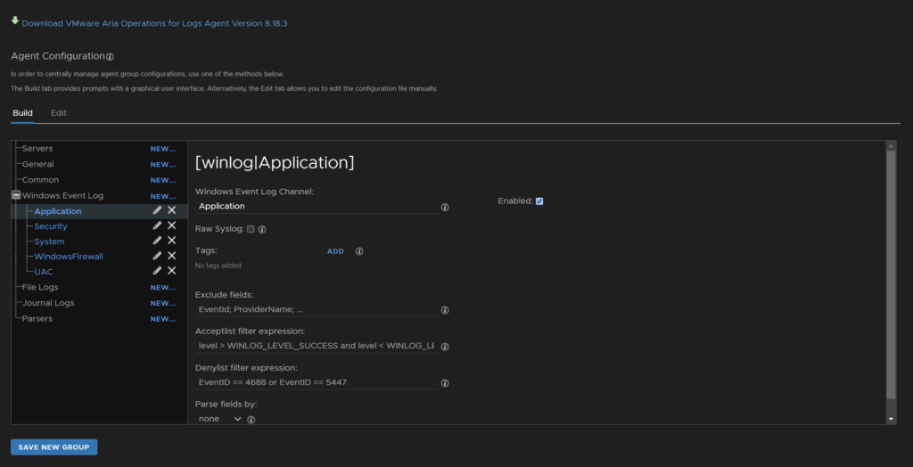This screenshot has width=913, height=467.
Task: Add new File Logs entry
Action: (163, 288)
